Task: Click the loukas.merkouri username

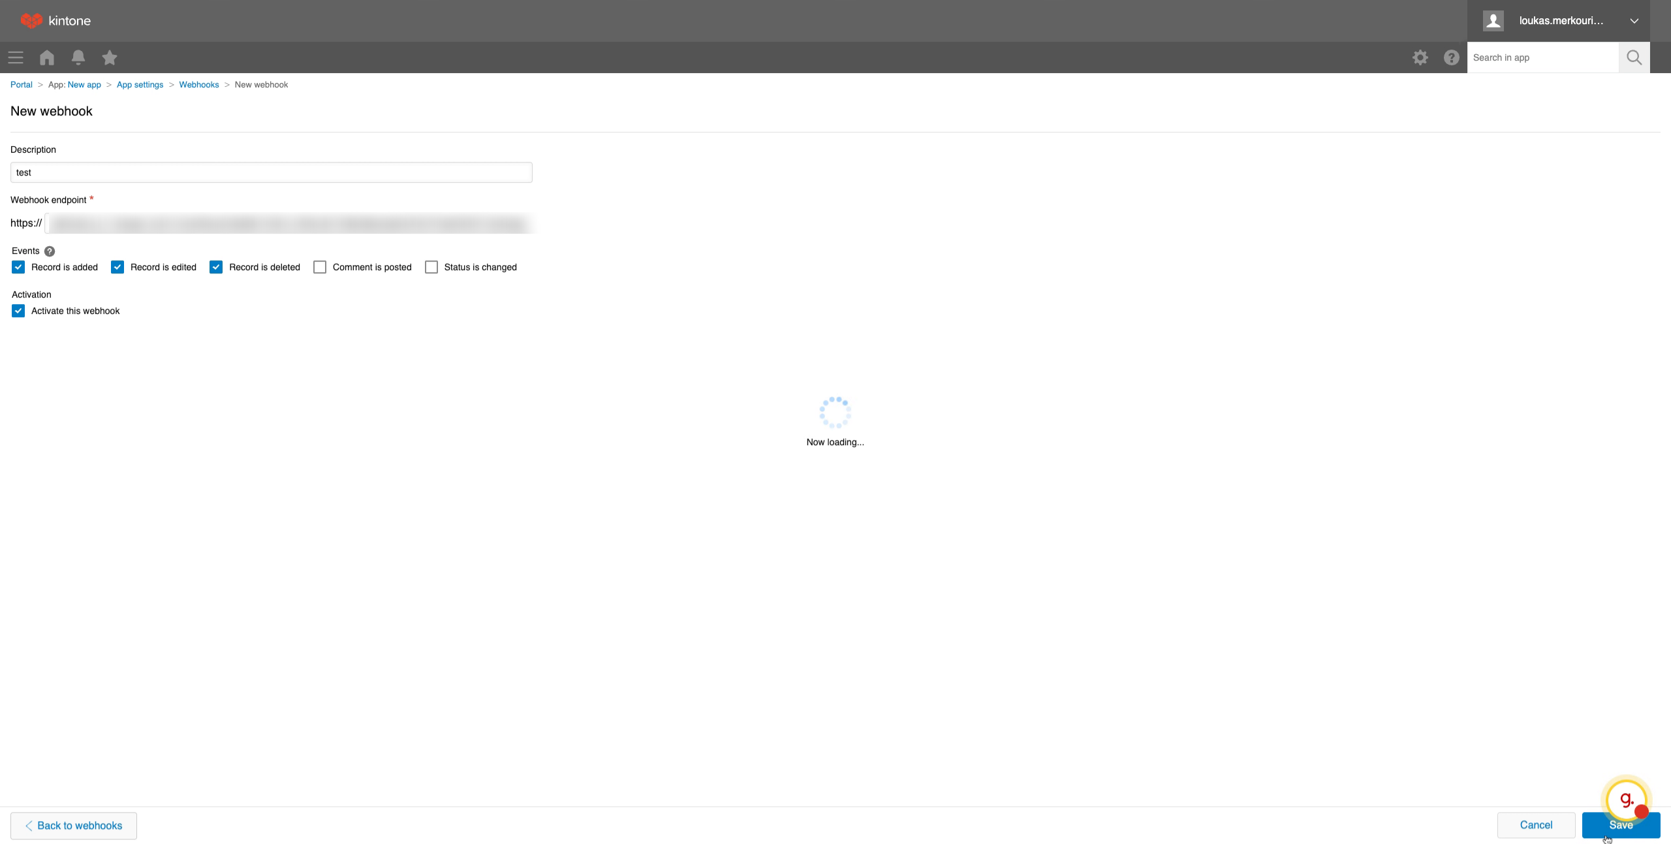Action: pyautogui.click(x=1561, y=21)
